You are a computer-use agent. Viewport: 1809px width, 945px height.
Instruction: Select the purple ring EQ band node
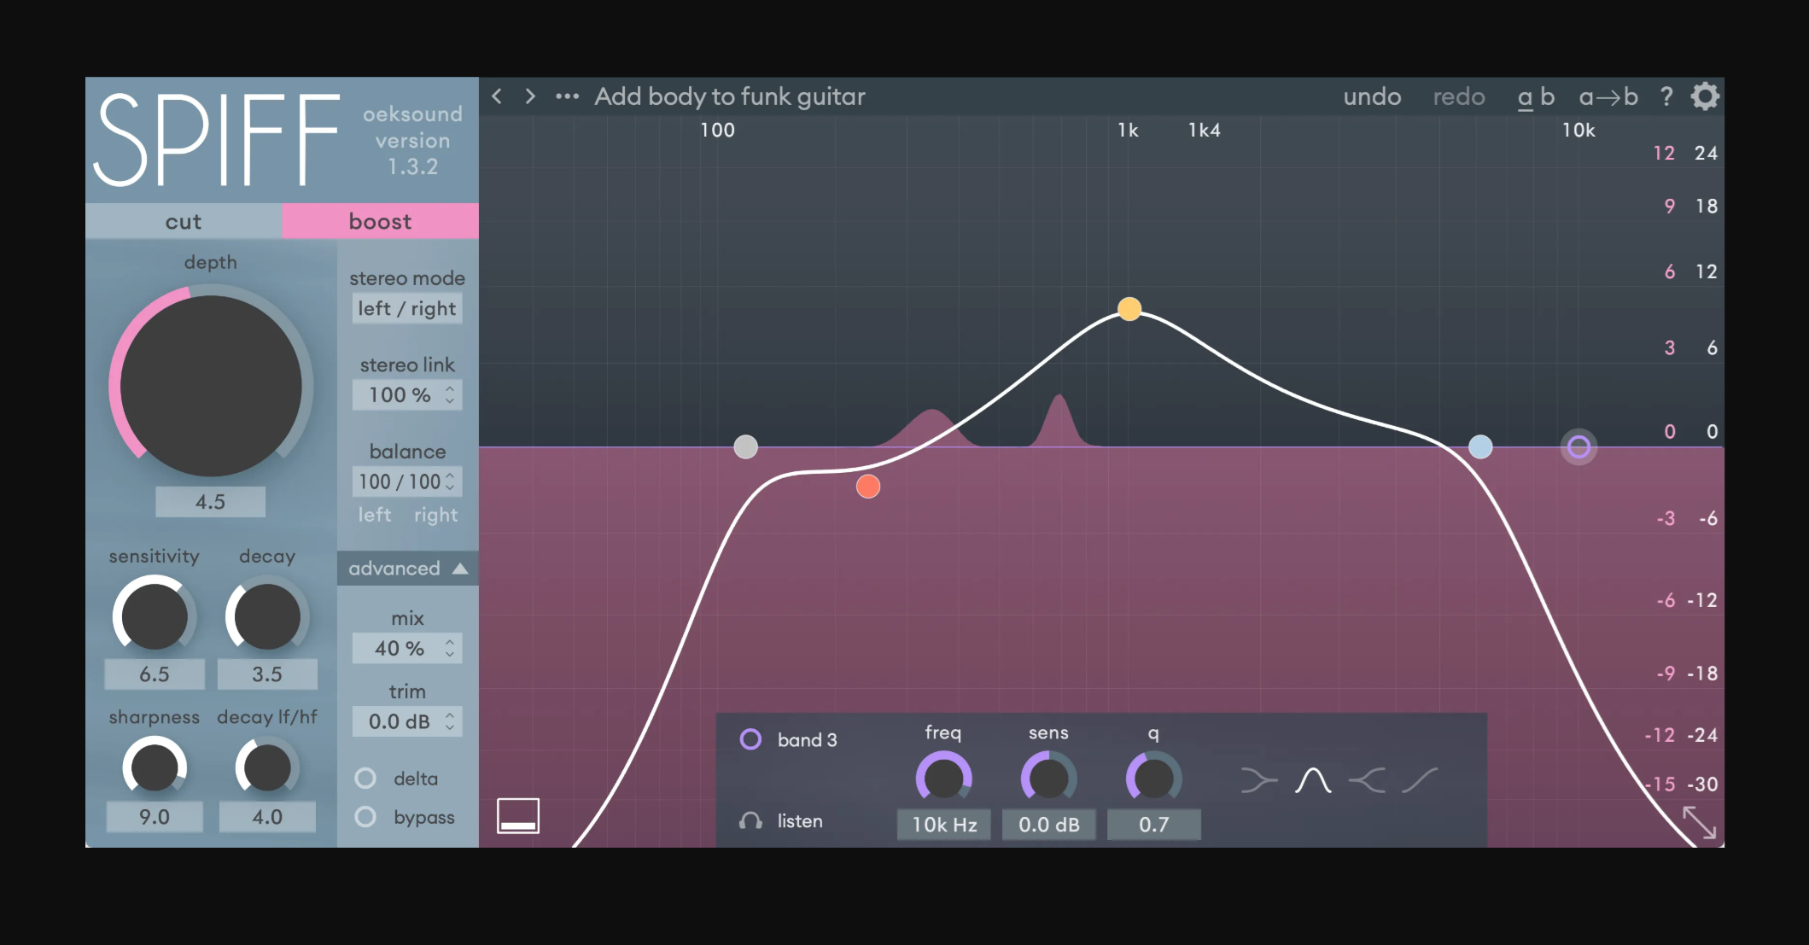1578,446
